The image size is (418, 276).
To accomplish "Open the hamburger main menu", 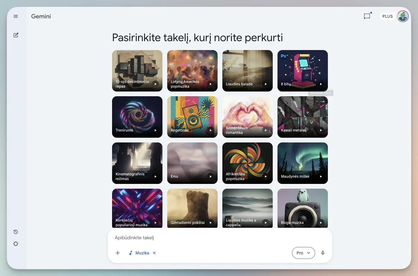I will point(16,16).
